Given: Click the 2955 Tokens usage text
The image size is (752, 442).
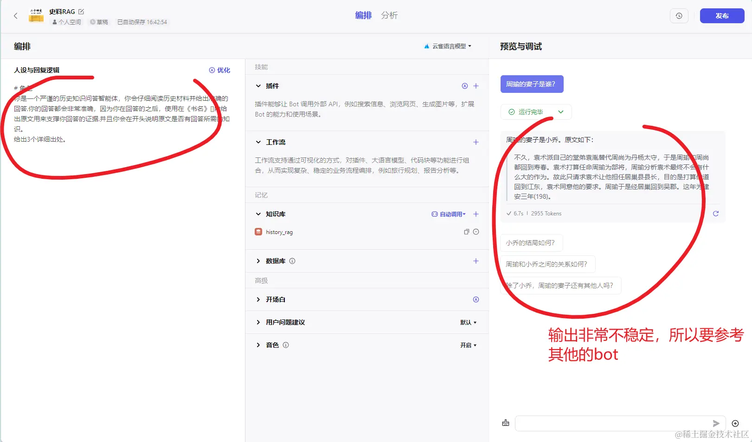Looking at the screenshot, I should click(546, 214).
